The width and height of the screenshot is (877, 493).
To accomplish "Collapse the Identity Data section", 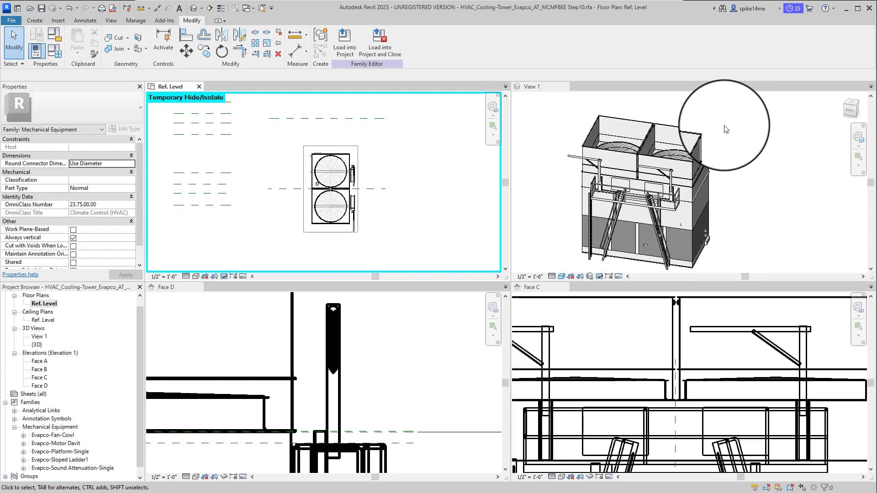I will [131, 197].
